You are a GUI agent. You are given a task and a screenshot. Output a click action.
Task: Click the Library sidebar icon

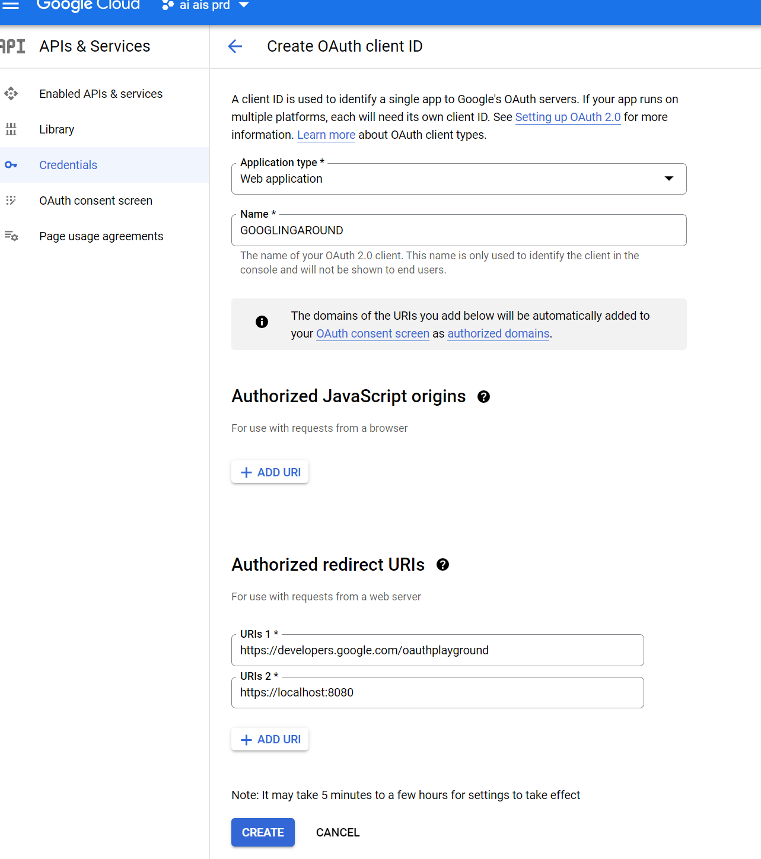[11, 129]
